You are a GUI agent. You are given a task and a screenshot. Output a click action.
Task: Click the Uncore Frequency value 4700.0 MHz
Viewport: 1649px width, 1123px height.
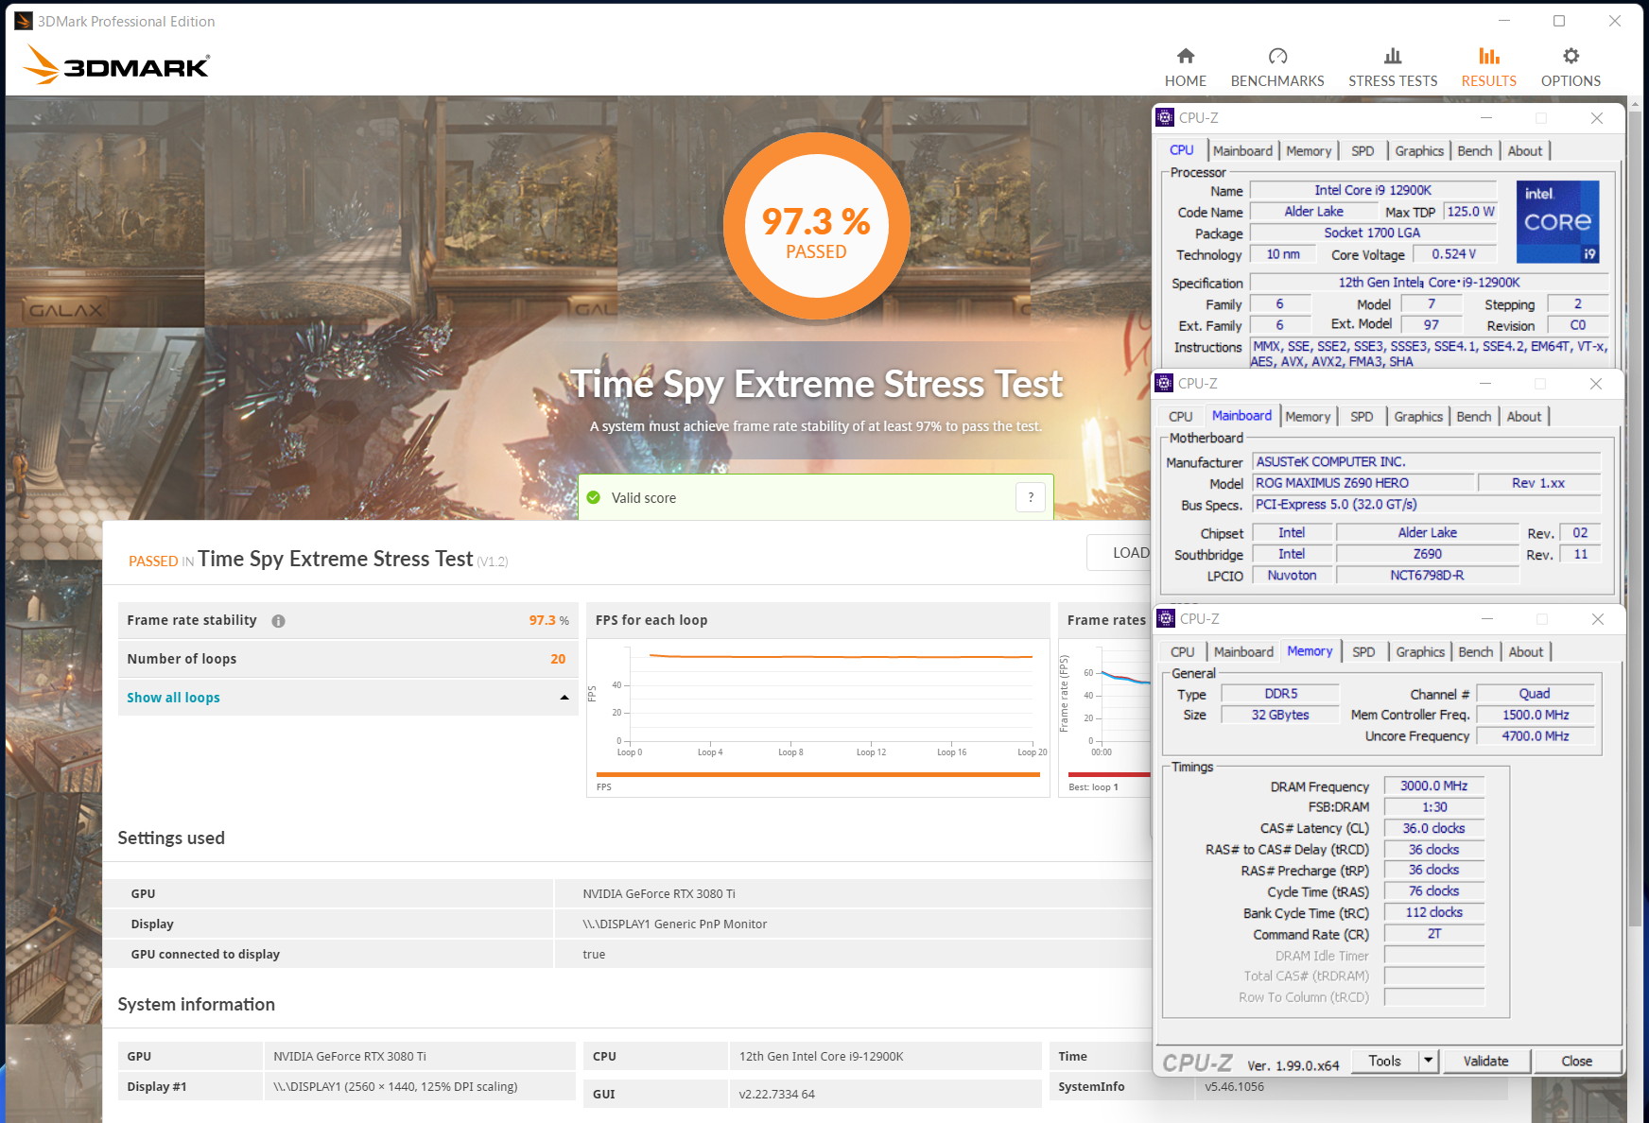pos(1536,735)
